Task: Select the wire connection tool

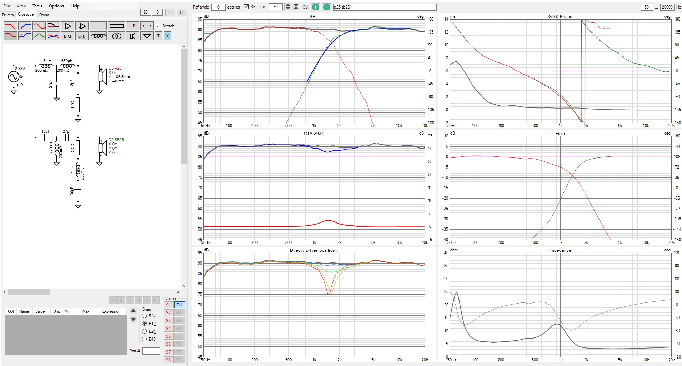Action: point(147,26)
